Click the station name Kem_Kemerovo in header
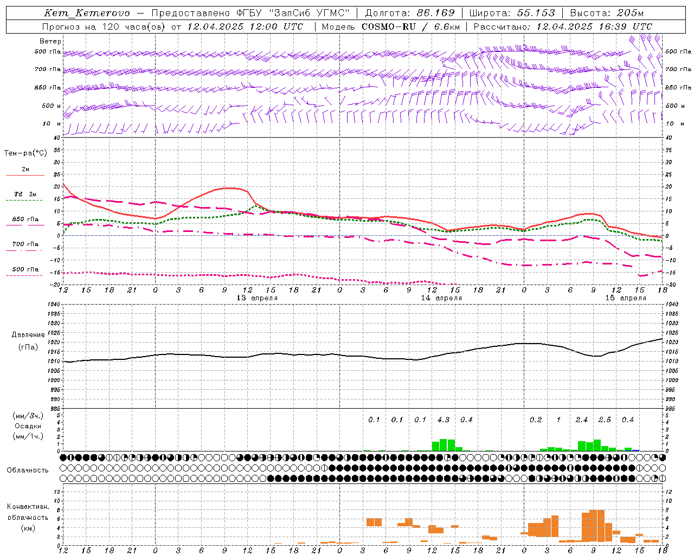Screen dimensions: 694x555 87,13
